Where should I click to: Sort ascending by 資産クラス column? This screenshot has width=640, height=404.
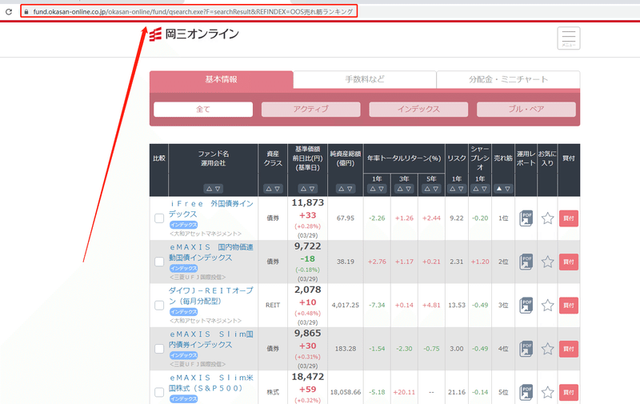pos(269,189)
